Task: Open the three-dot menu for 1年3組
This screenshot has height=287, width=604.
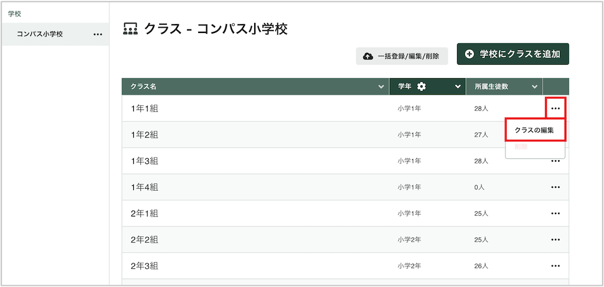Action: [556, 161]
